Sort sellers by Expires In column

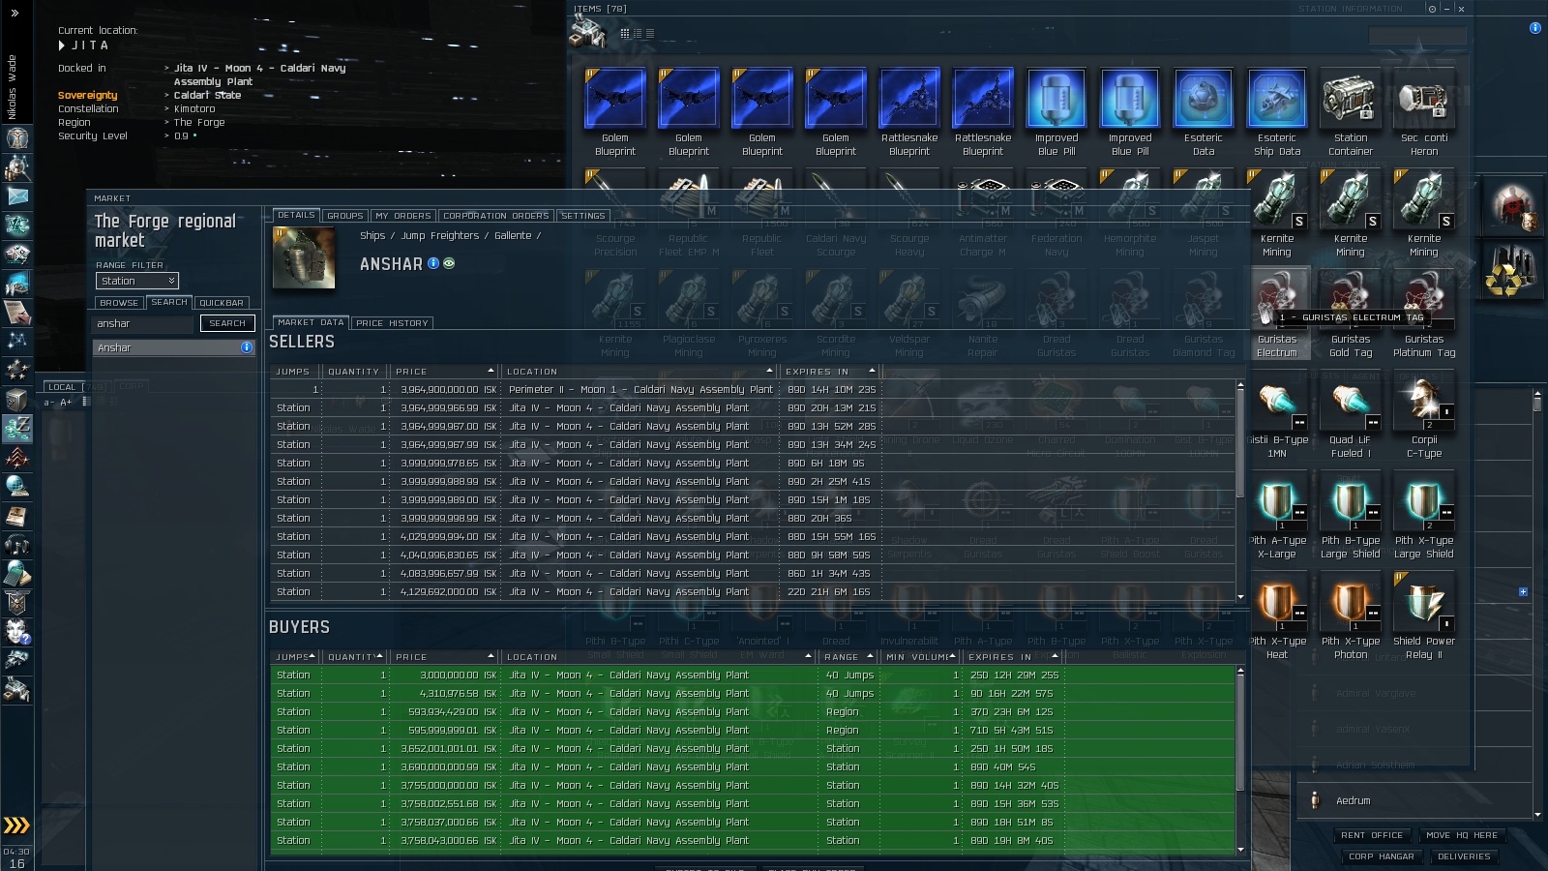[830, 372]
